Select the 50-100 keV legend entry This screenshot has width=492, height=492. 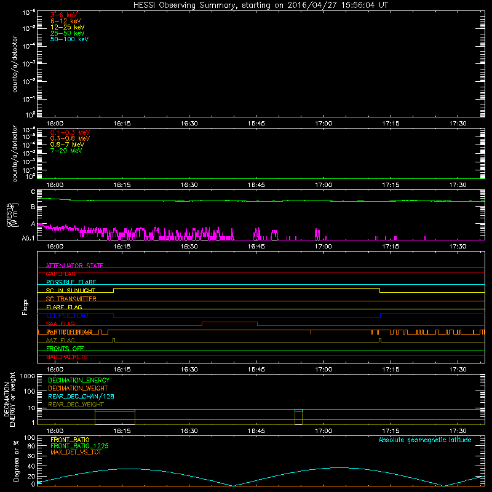point(69,39)
